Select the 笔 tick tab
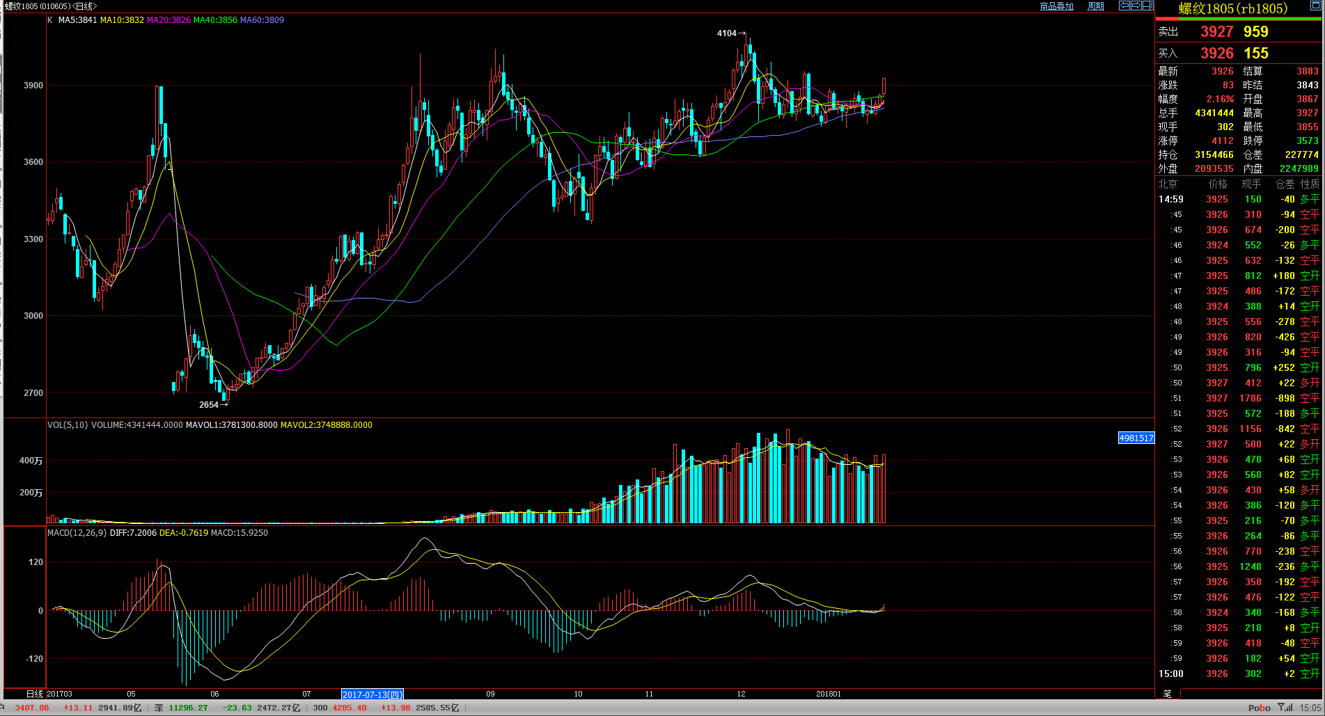This screenshot has width=1325, height=716. click(x=1168, y=693)
